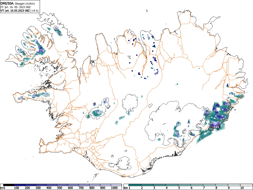Click the 300–400 m legend swatch
Screen dimensions: 253x190
[x=41, y=185]
